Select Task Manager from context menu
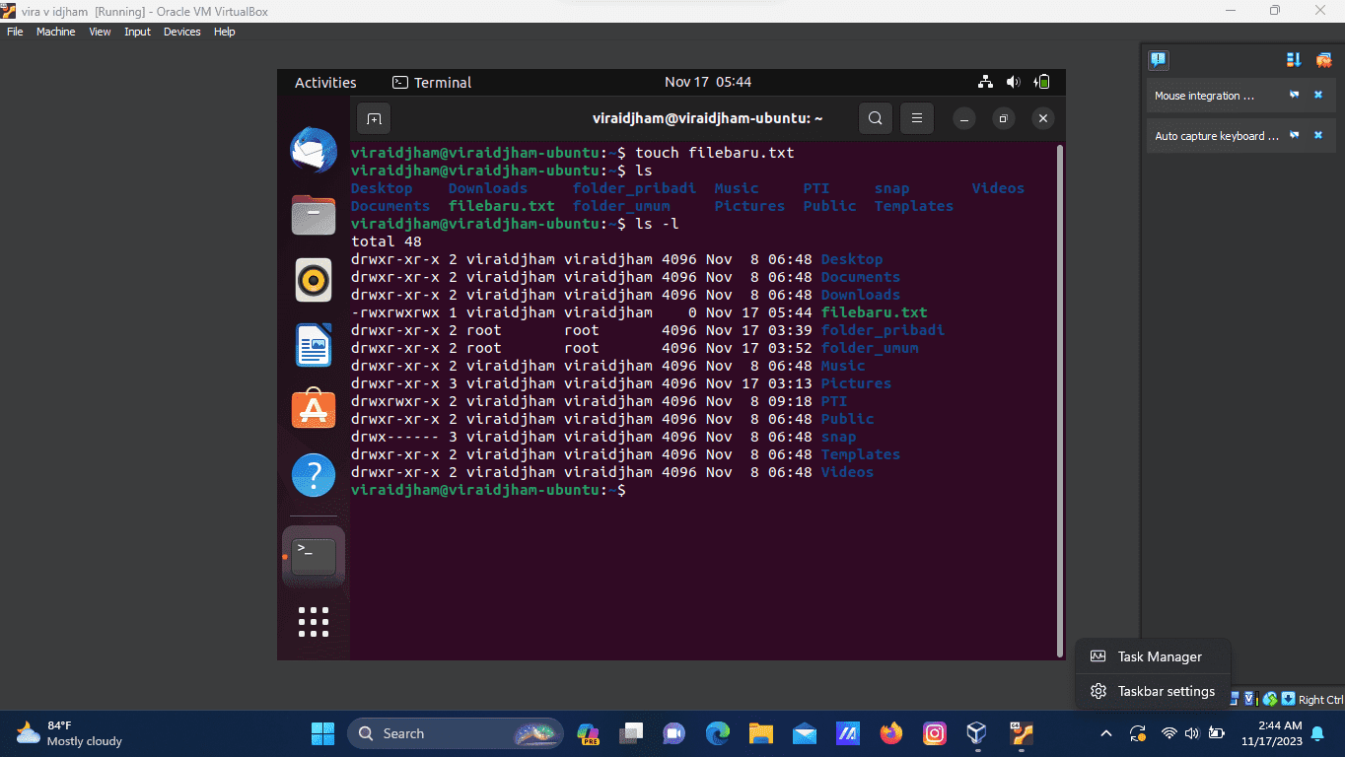The height and width of the screenshot is (757, 1345). click(1153, 656)
